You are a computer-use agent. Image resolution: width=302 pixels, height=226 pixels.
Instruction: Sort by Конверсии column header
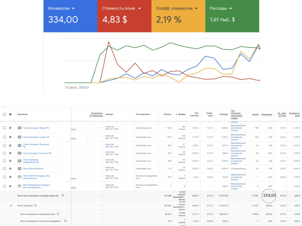[x=267, y=114]
